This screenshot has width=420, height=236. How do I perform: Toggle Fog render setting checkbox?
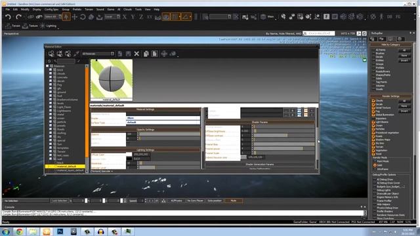[x=373, y=111]
